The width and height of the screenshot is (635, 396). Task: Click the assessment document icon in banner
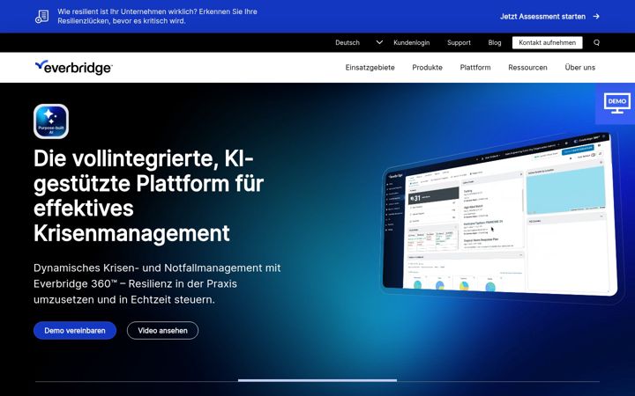pyautogui.click(x=41, y=16)
